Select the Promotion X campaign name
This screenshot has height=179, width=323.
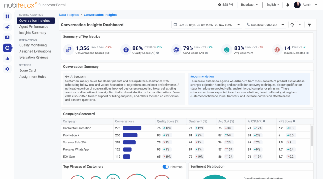click(71, 135)
